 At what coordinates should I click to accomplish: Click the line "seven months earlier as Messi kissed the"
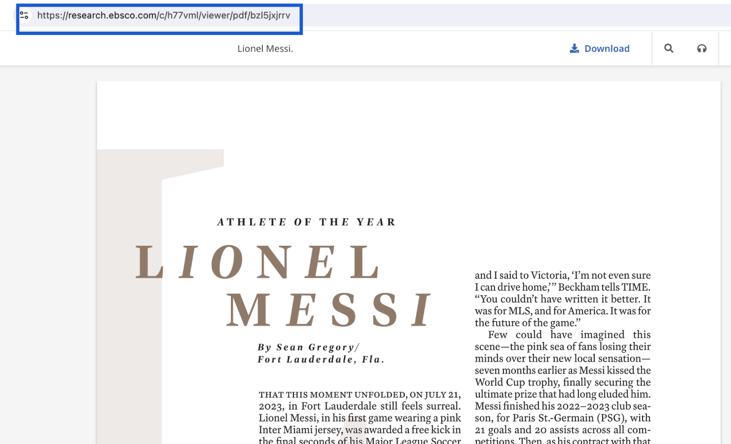(x=563, y=370)
